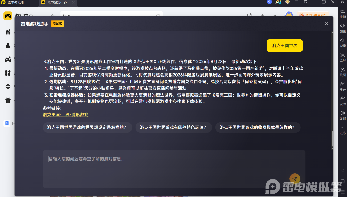Ask about 洛克王国世界 世界观设定 suggestion
Image resolution: width=347 pixels, height=197 pixels.
point(88,127)
